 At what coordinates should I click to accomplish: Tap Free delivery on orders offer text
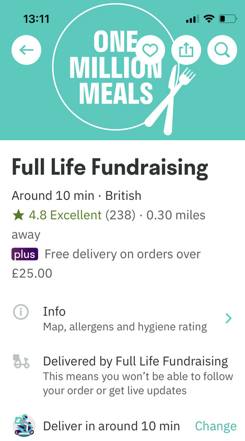[106, 264]
